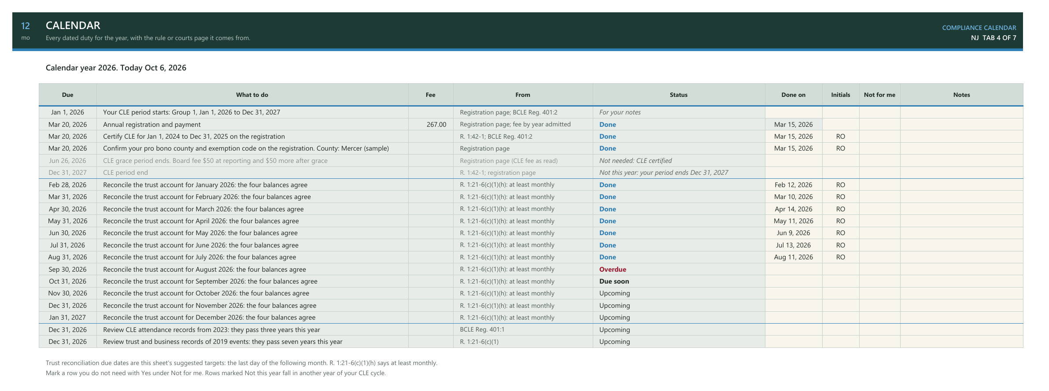Select the 267.00 fee cell

tap(431, 125)
